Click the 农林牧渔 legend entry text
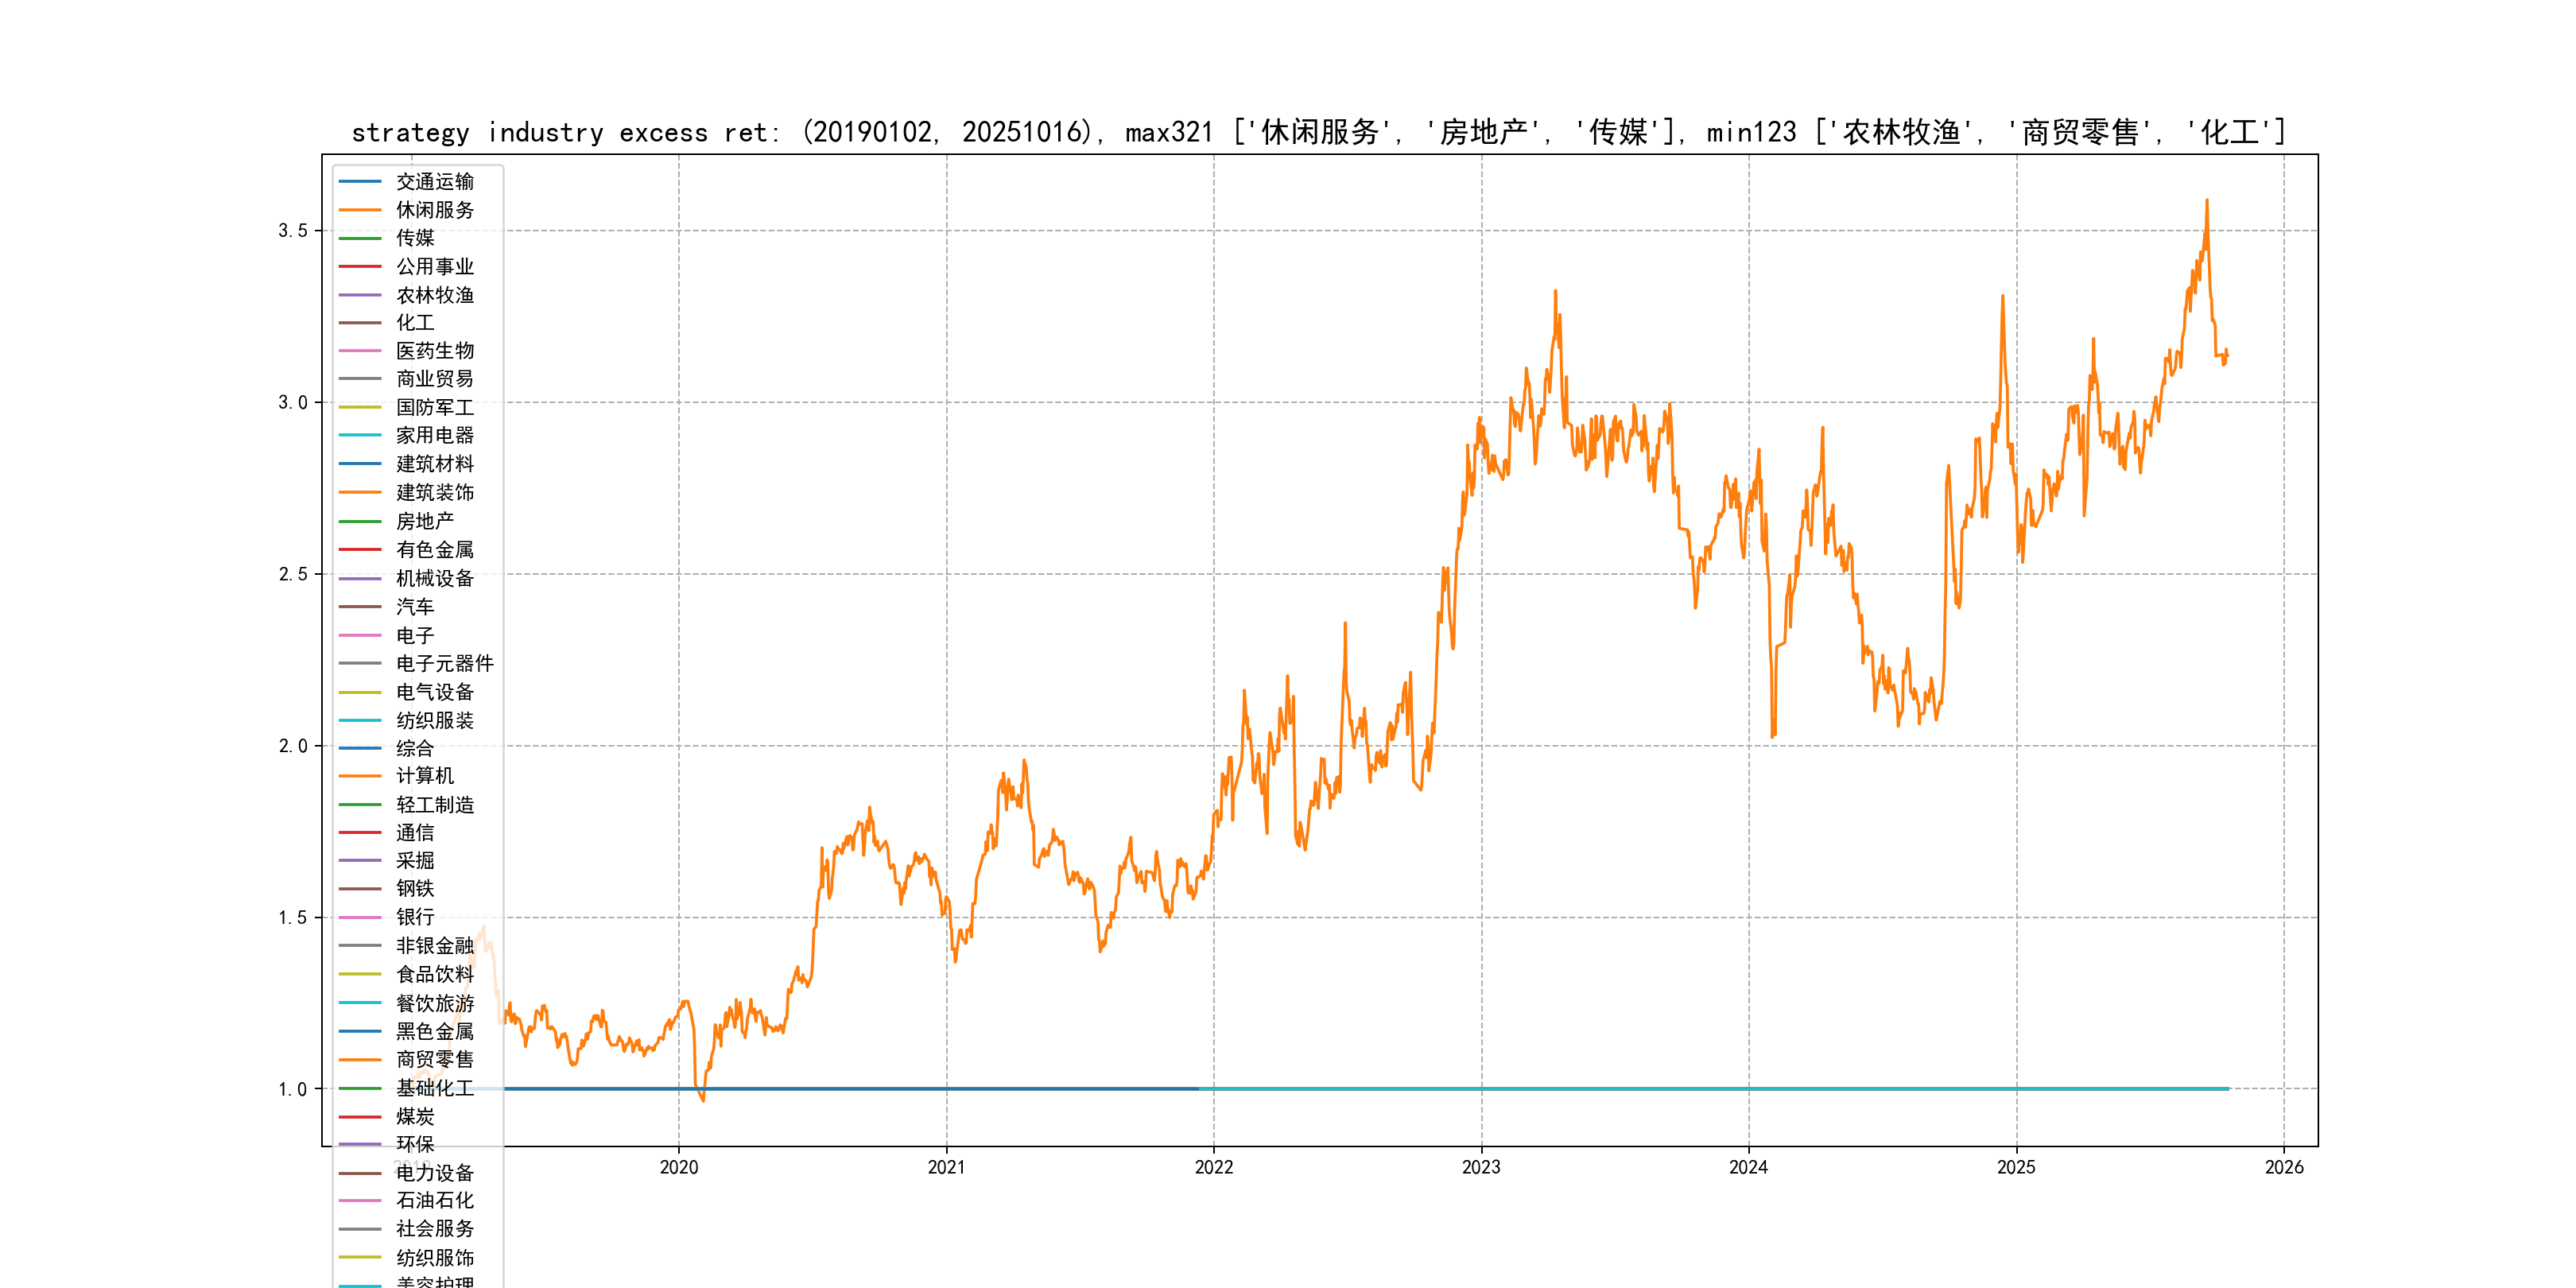Screen dimensions: 2576x1288 pyautogui.click(x=434, y=295)
